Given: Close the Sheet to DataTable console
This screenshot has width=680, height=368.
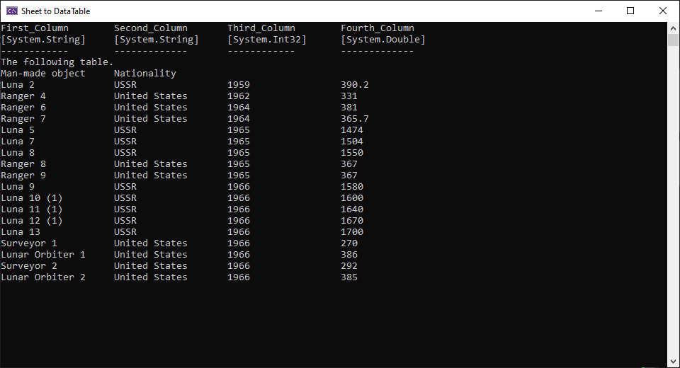Looking at the screenshot, I should [663, 11].
